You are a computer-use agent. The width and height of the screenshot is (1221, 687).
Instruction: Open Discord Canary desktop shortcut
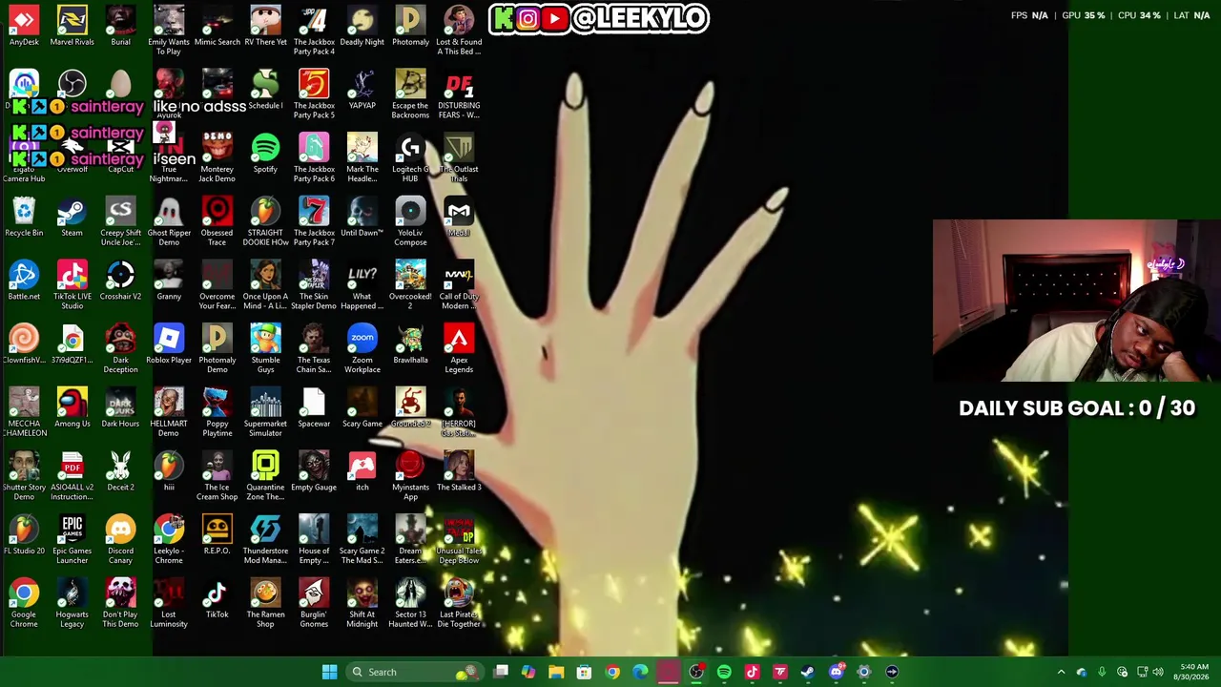(120, 540)
